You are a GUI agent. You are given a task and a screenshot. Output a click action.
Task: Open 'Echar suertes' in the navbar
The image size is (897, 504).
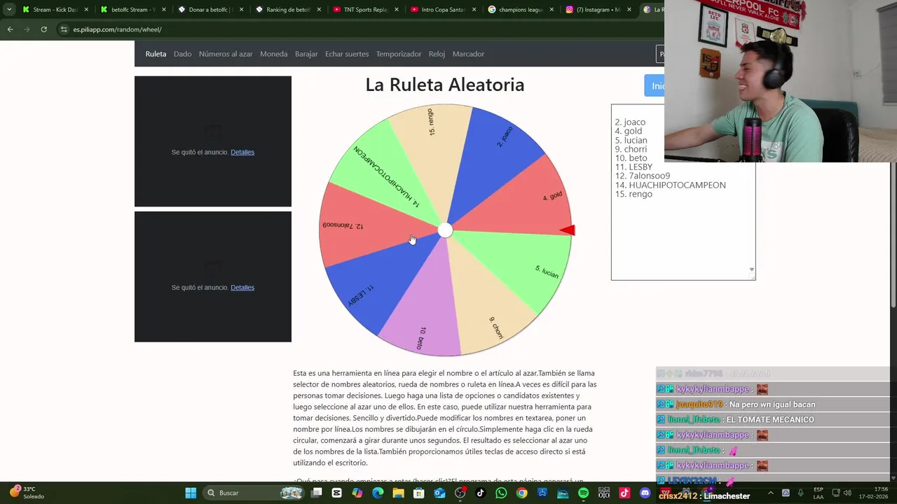coord(347,54)
